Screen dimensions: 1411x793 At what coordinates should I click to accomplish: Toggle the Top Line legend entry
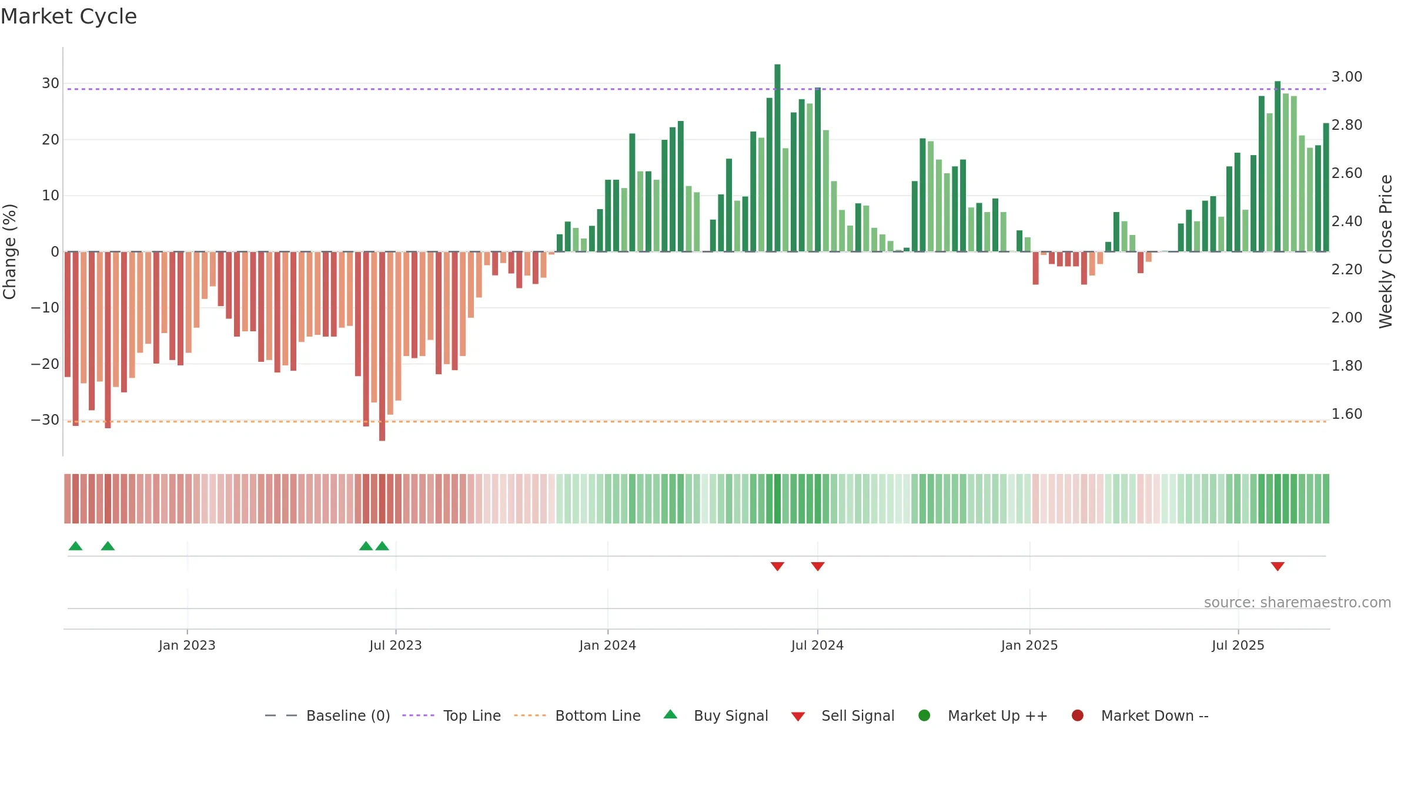click(x=452, y=715)
